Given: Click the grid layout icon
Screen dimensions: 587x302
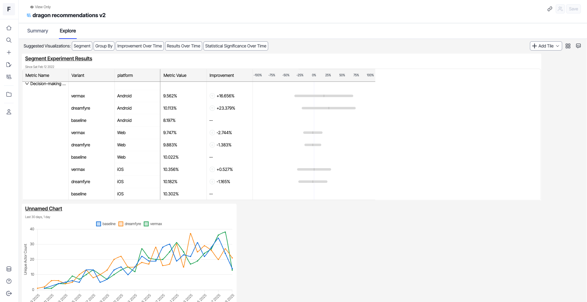Looking at the screenshot, I should pyautogui.click(x=568, y=46).
